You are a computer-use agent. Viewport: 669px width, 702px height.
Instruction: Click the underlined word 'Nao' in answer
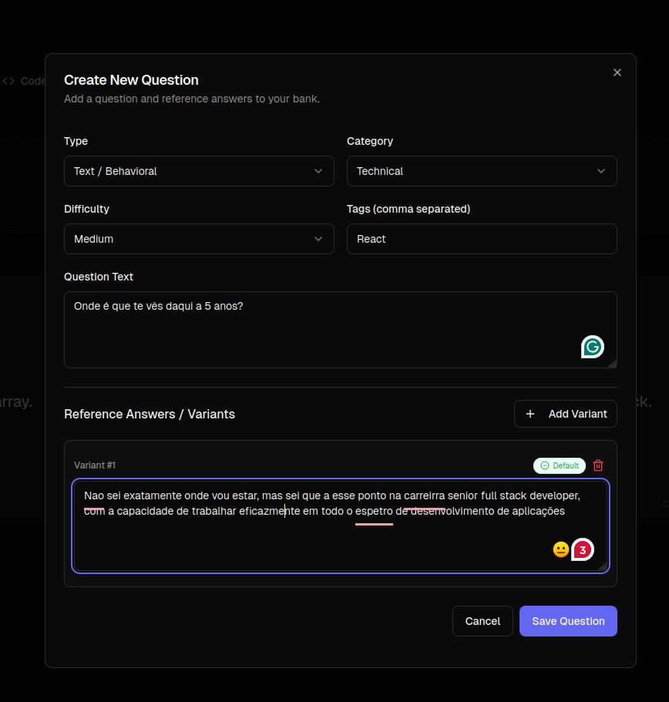click(94, 495)
